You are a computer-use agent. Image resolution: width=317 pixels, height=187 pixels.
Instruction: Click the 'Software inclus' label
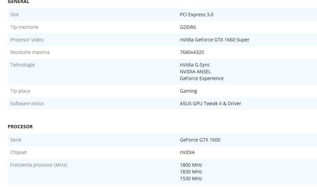(x=27, y=104)
